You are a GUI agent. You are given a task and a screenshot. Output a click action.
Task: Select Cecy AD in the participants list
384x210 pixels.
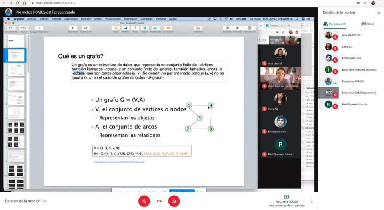[351, 46]
